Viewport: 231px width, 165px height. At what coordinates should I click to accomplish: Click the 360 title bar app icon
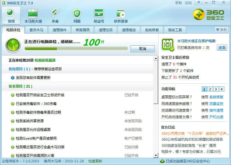3,3
